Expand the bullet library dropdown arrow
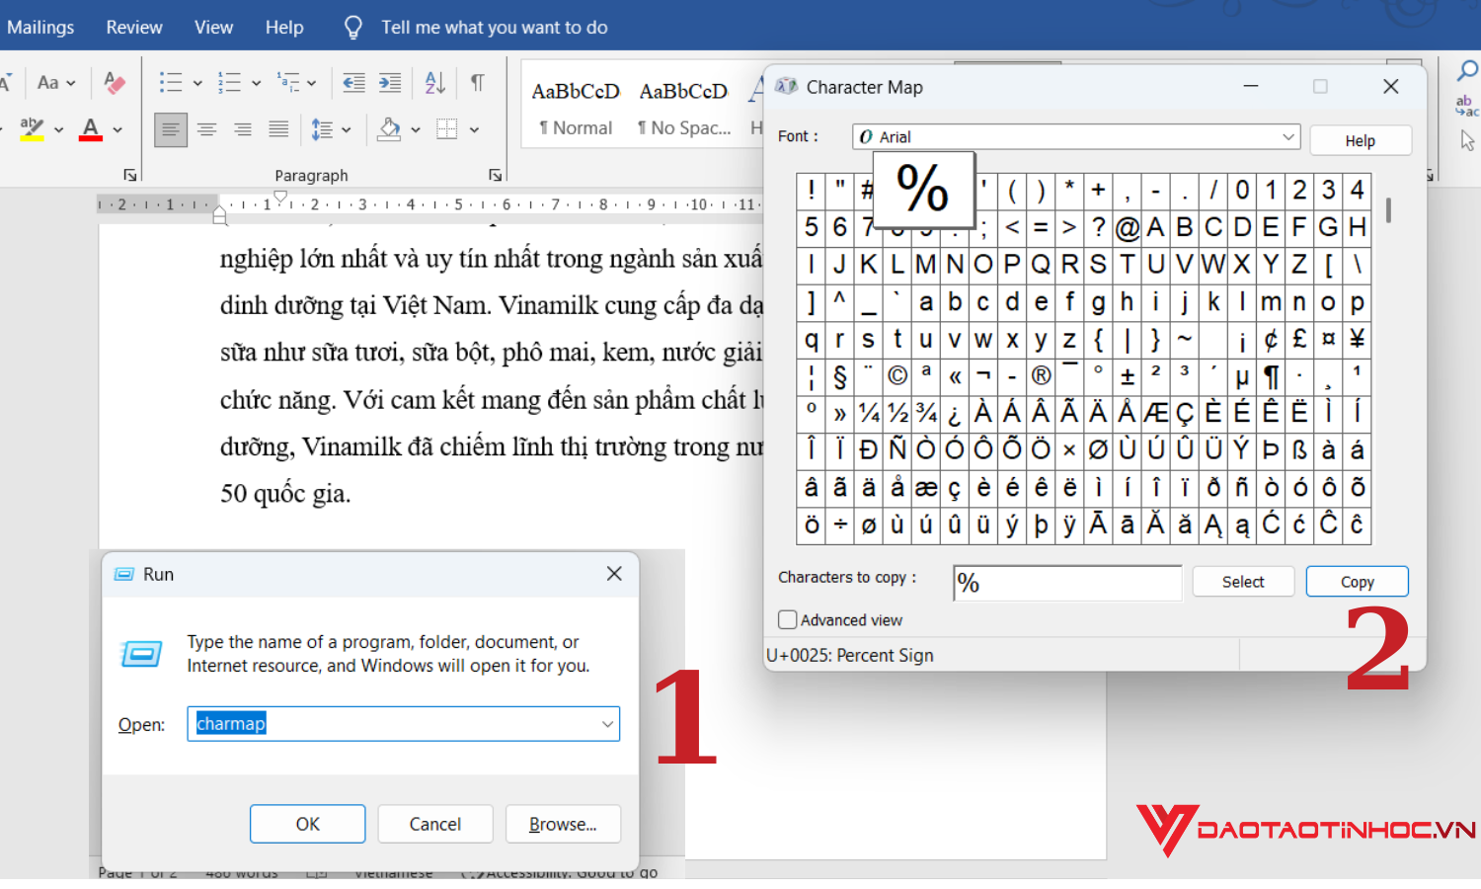 (x=197, y=84)
